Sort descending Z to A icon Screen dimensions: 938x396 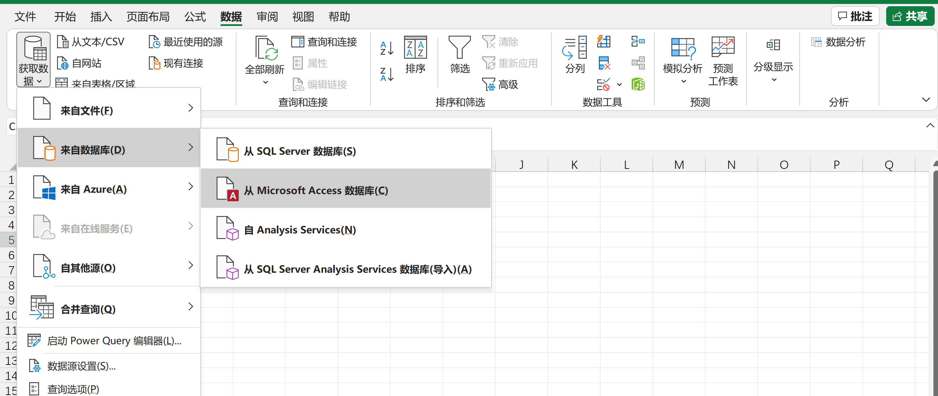click(386, 74)
